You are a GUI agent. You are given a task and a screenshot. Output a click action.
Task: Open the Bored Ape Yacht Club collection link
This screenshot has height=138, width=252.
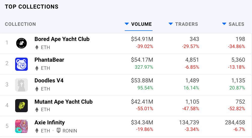(x=62, y=39)
